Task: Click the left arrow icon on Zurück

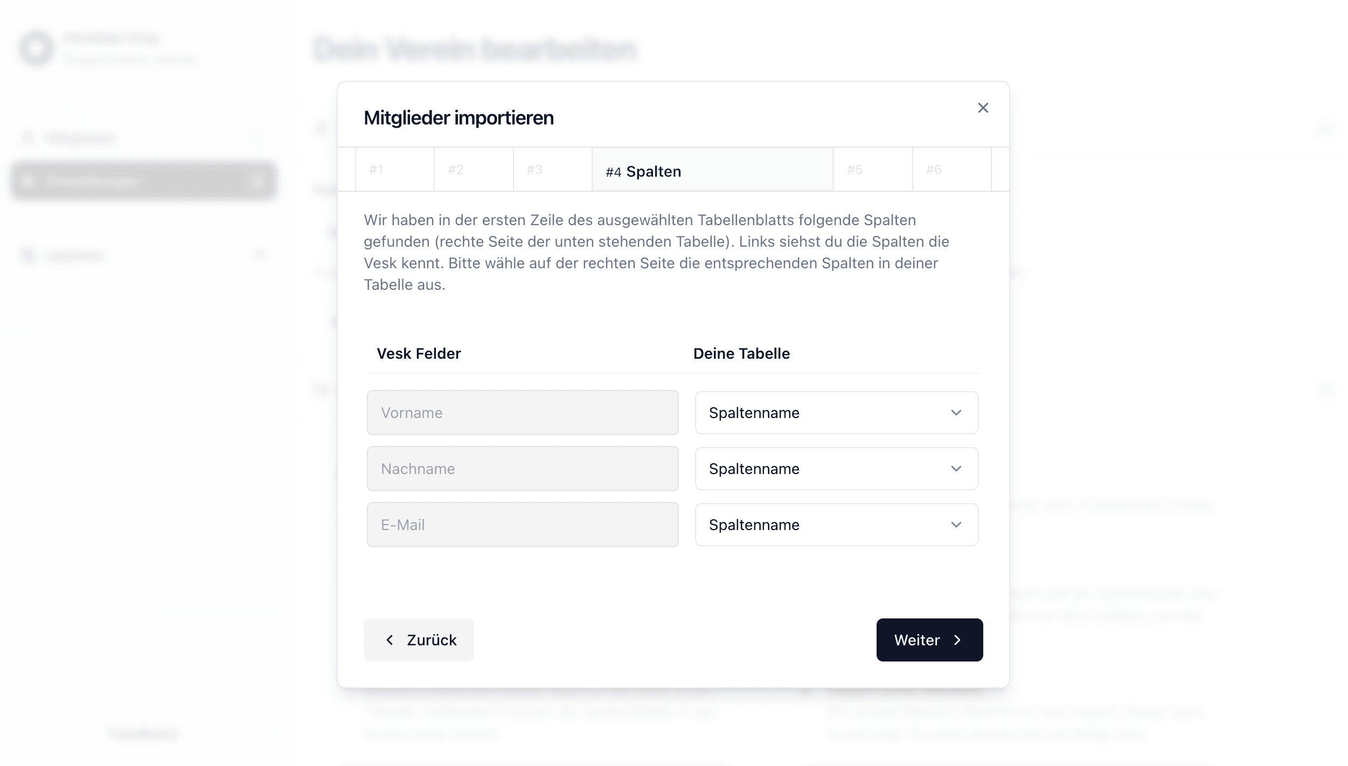Action: tap(390, 640)
